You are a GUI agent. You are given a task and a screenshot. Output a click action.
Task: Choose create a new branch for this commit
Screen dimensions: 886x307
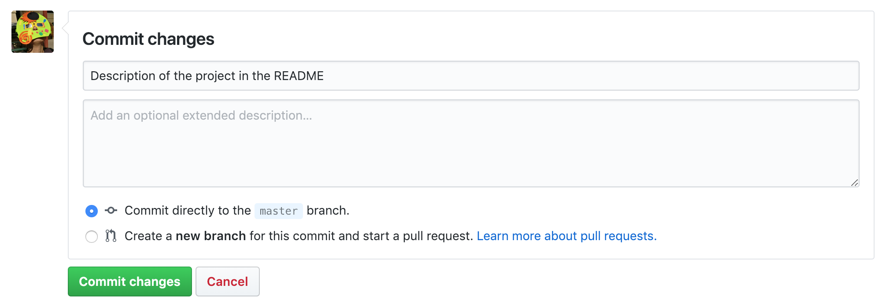[x=91, y=237]
